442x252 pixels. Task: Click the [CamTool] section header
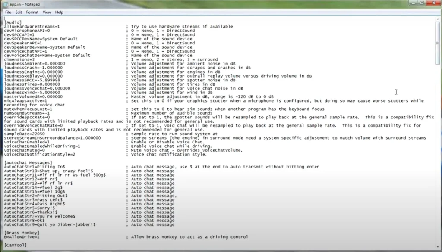[x=16, y=245]
